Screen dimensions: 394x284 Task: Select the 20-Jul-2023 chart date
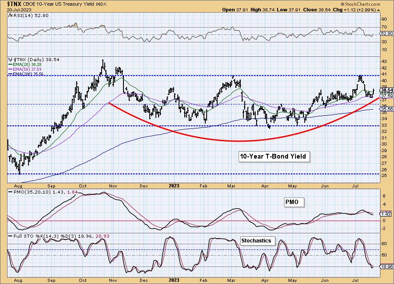click(19, 10)
